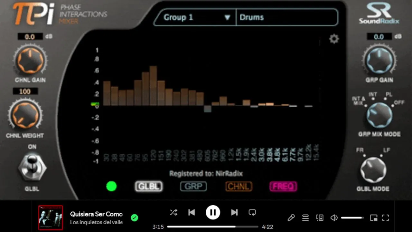Screen dimensions: 412x232
Task: Open the album art thumbnail
Action: pos(51,217)
